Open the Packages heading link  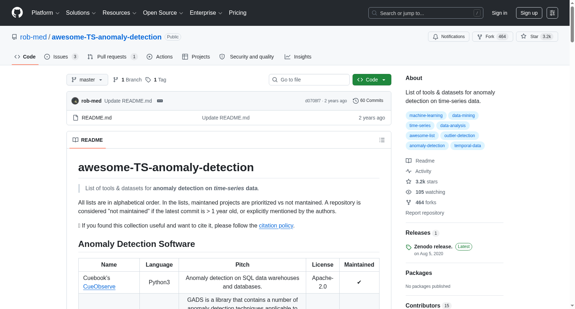(x=419, y=273)
